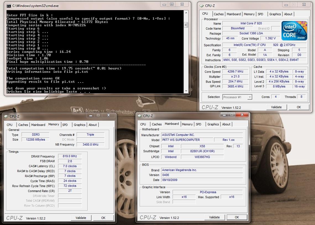Click memory Type value DDR3
The height and width of the screenshot is (225, 315).
click(x=36, y=135)
